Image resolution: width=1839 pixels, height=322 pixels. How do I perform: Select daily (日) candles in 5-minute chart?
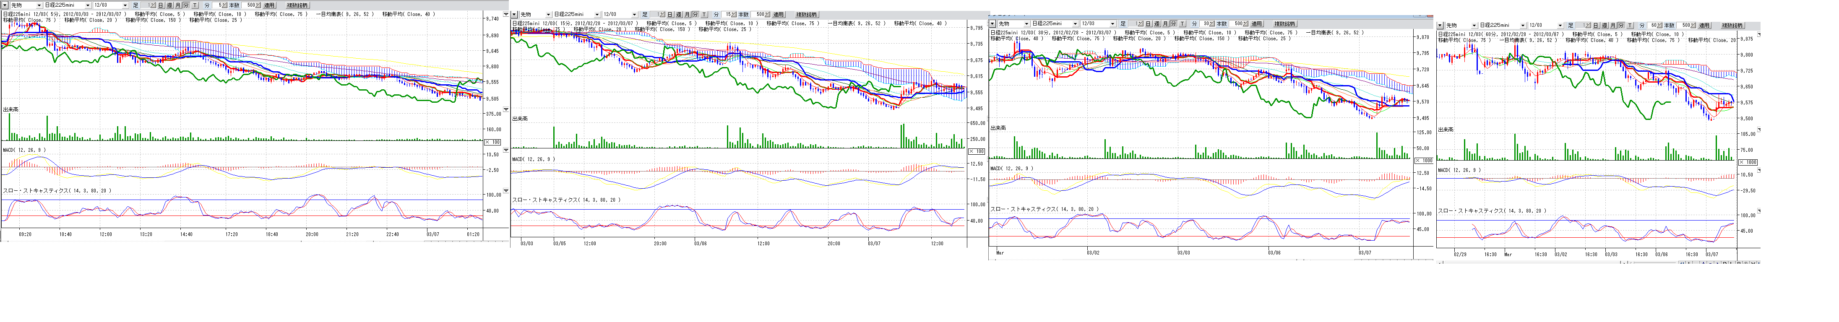point(161,5)
